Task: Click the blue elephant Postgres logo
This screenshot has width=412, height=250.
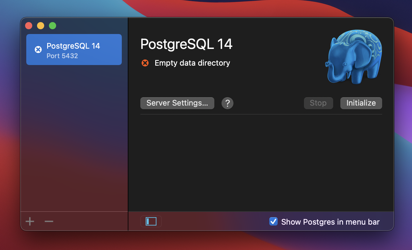Action: pos(353,57)
